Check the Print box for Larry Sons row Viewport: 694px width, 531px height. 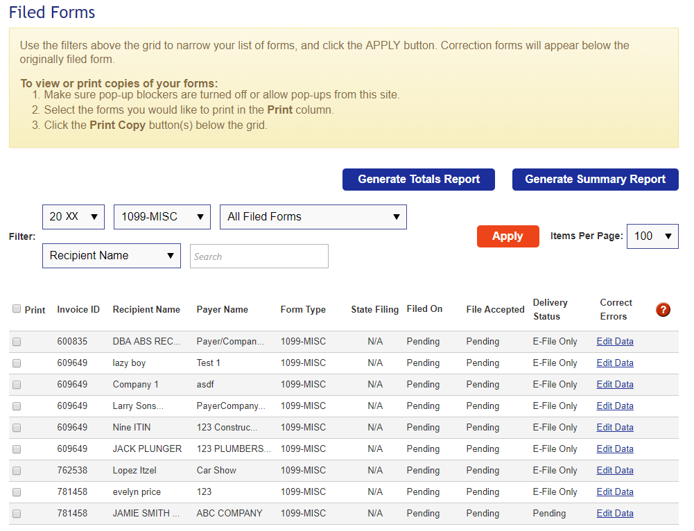pos(17,406)
